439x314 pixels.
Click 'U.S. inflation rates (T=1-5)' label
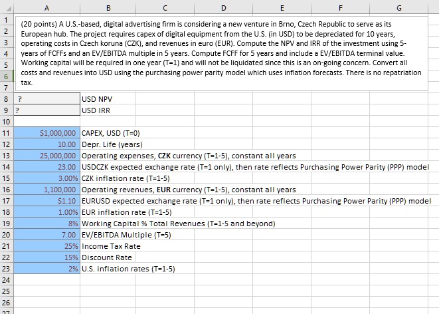click(x=128, y=269)
